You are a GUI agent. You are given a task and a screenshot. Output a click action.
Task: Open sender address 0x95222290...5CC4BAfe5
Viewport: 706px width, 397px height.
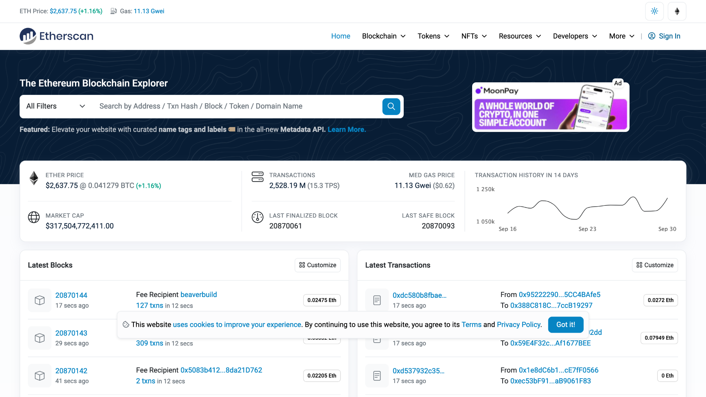[x=560, y=294]
